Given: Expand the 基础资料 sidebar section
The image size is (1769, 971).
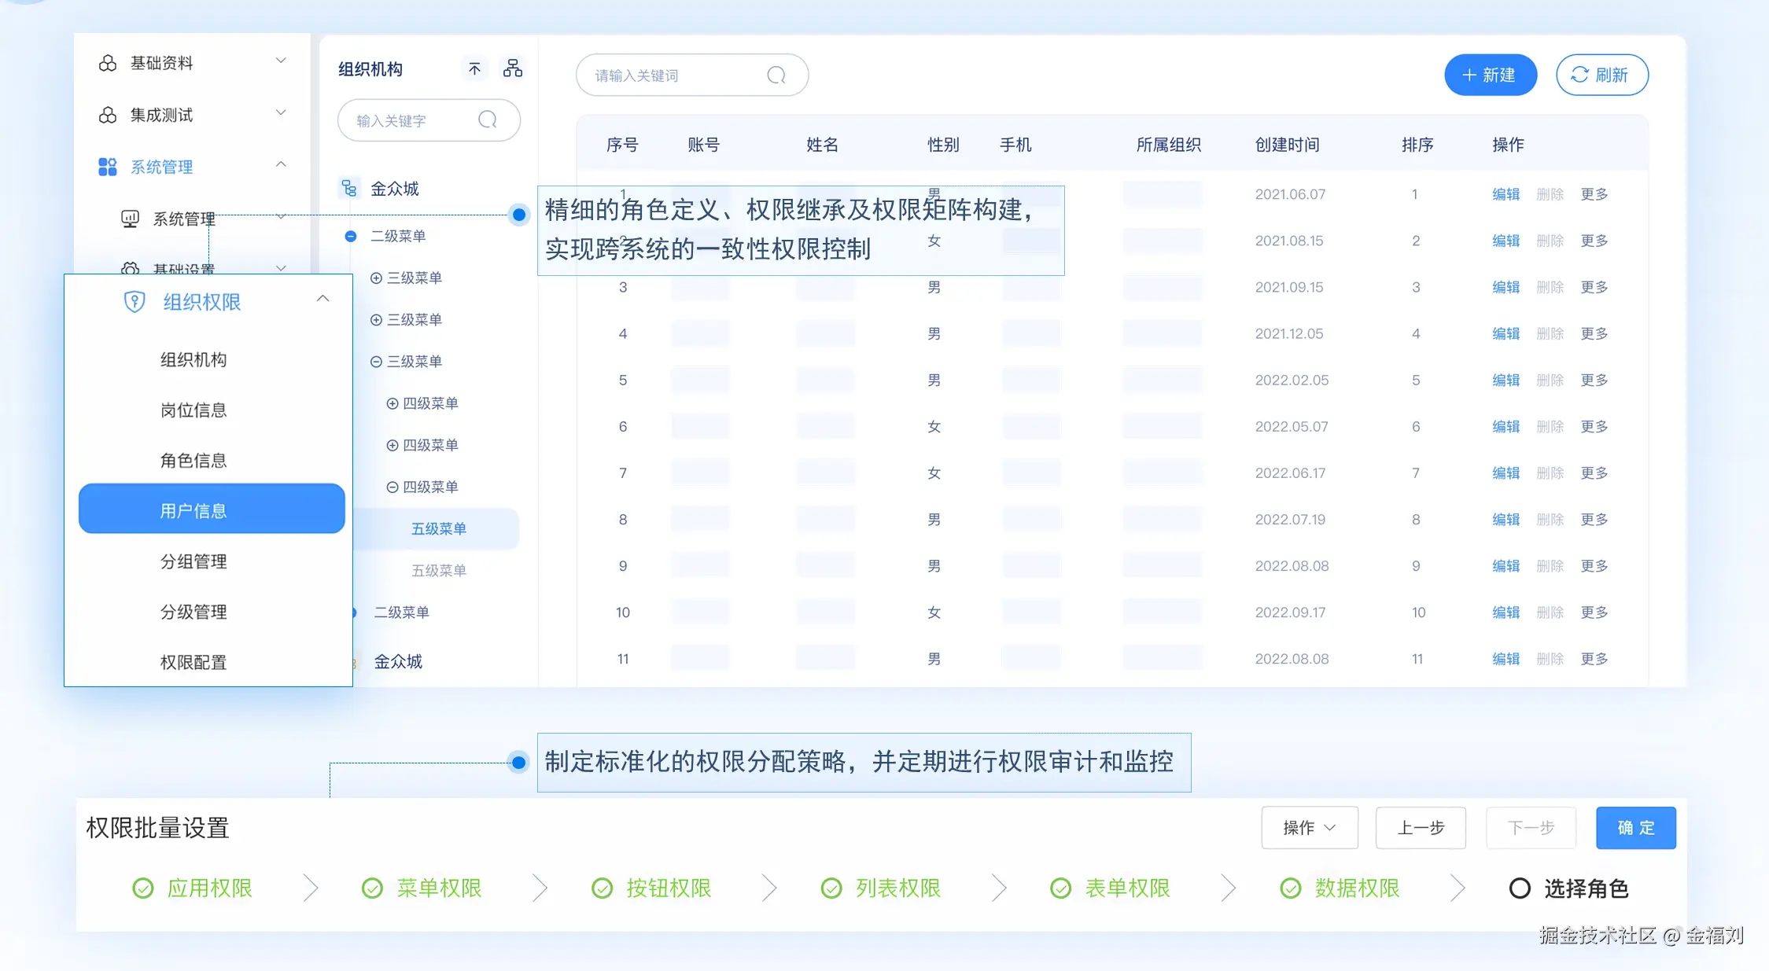Looking at the screenshot, I should pyautogui.click(x=281, y=61).
